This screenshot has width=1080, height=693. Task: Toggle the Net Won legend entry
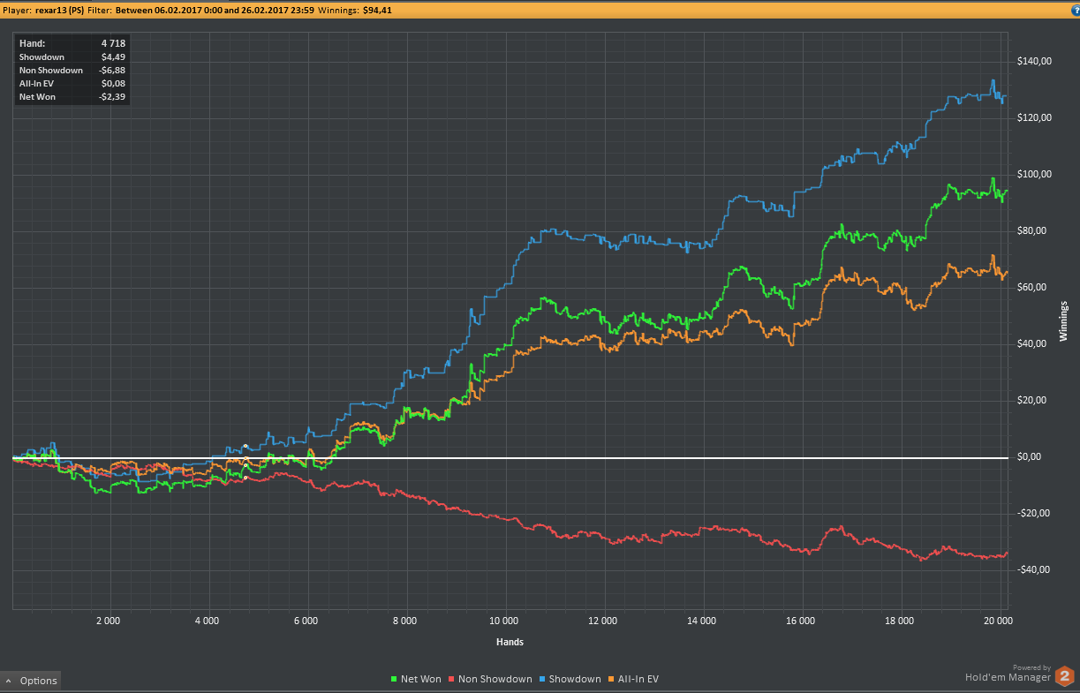(x=416, y=679)
